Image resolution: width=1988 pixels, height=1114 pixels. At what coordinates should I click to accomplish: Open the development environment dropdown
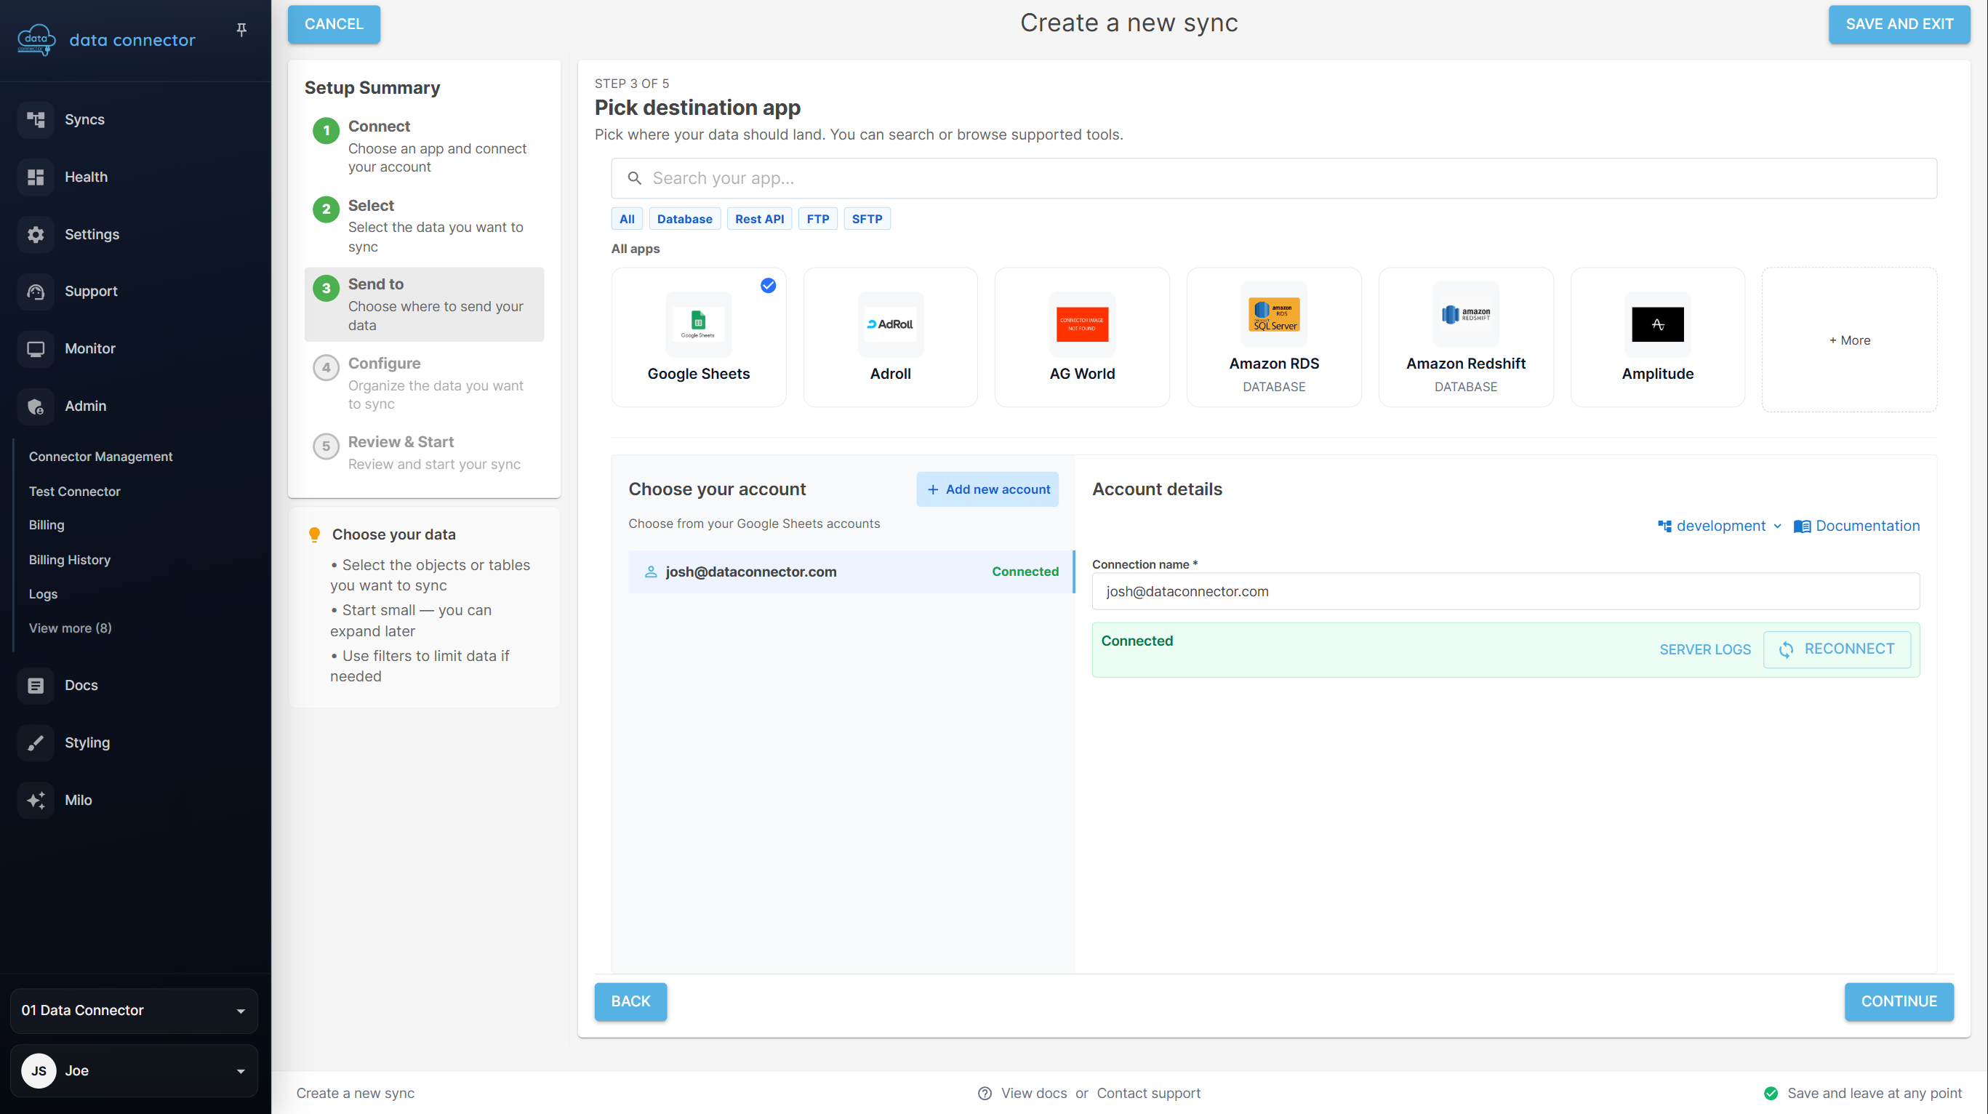coord(1719,526)
